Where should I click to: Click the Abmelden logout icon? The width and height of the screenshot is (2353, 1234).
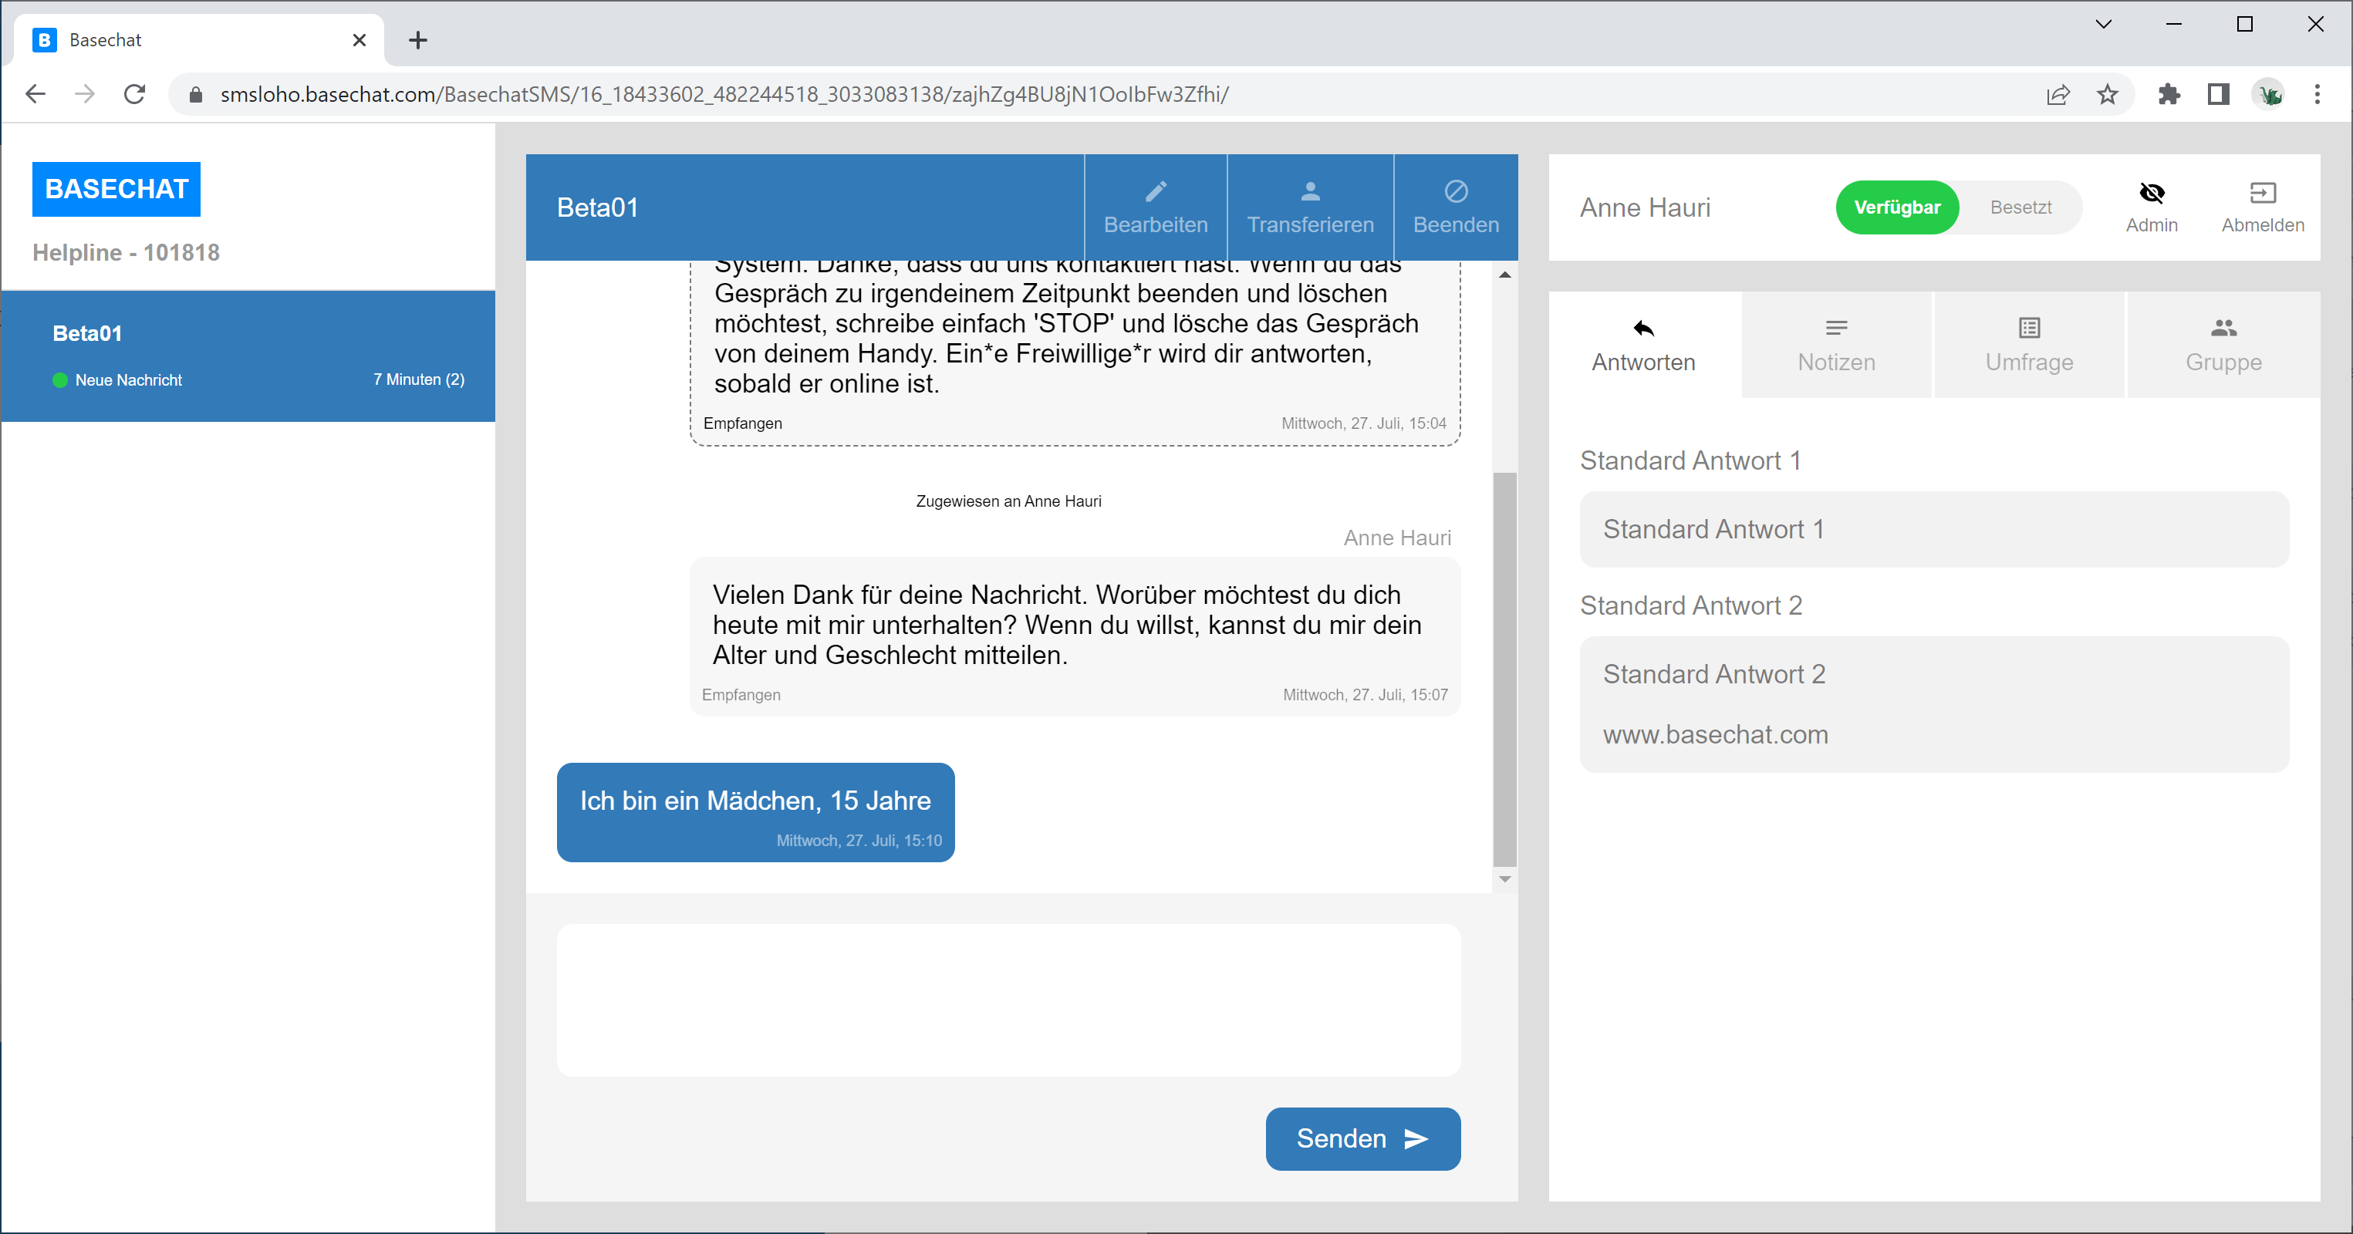pos(2262,193)
